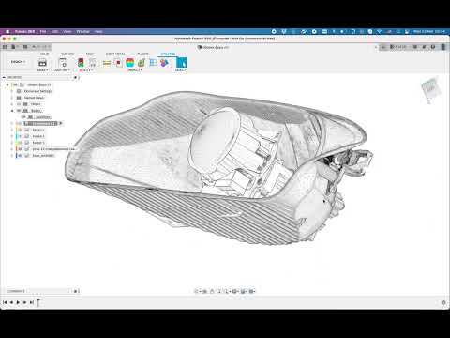Screen dimensions: 450x338
Task: Open timeline settings gear icon
Action: [x=443, y=302]
